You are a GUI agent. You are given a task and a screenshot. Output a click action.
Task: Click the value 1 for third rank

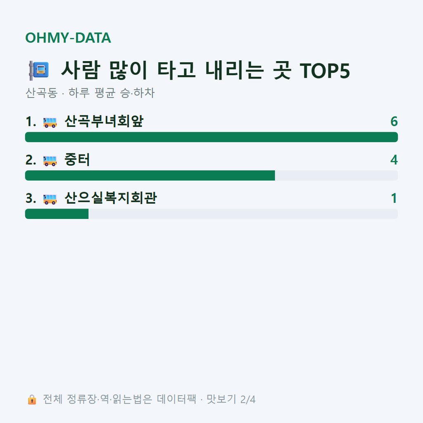(394, 198)
